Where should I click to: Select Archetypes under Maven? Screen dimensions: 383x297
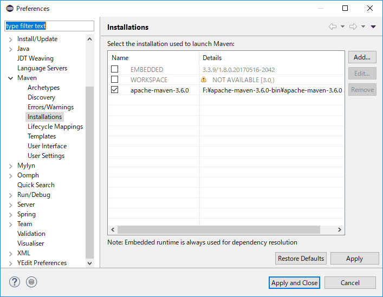[43, 88]
